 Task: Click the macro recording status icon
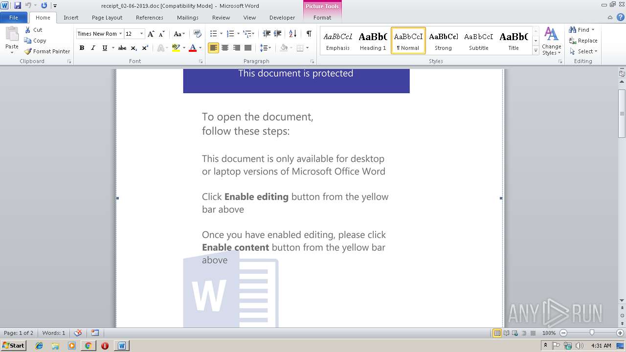tap(95, 333)
